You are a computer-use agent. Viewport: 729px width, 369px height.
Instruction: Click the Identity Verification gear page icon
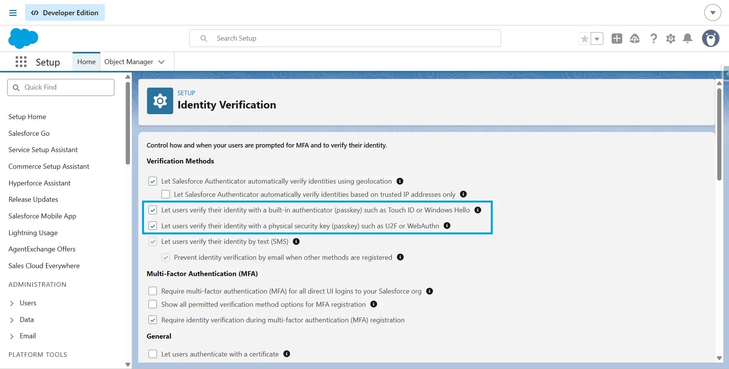click(x=160, y=101)
